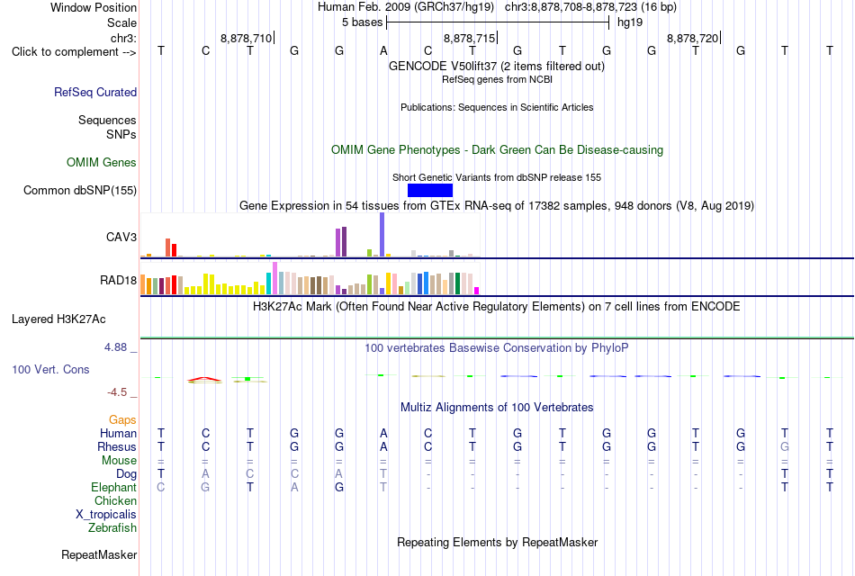Screen dimensions: 855x576
Task: Click the Human Feb. 2009 (GRCh37/hg19) text
Action: 406,7
